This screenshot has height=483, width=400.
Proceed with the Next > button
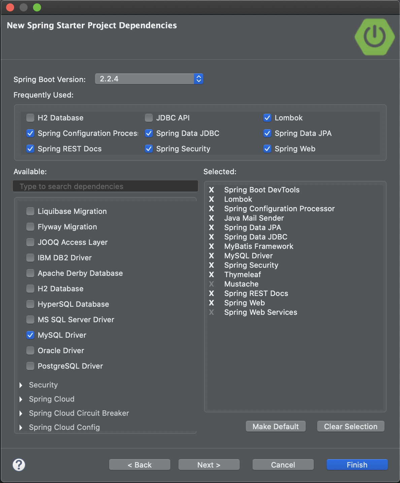209,465
